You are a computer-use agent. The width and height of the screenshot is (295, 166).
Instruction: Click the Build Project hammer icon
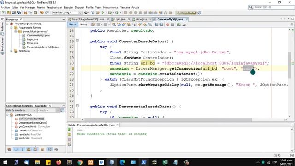pyautogui.click(x=93, y=12)
